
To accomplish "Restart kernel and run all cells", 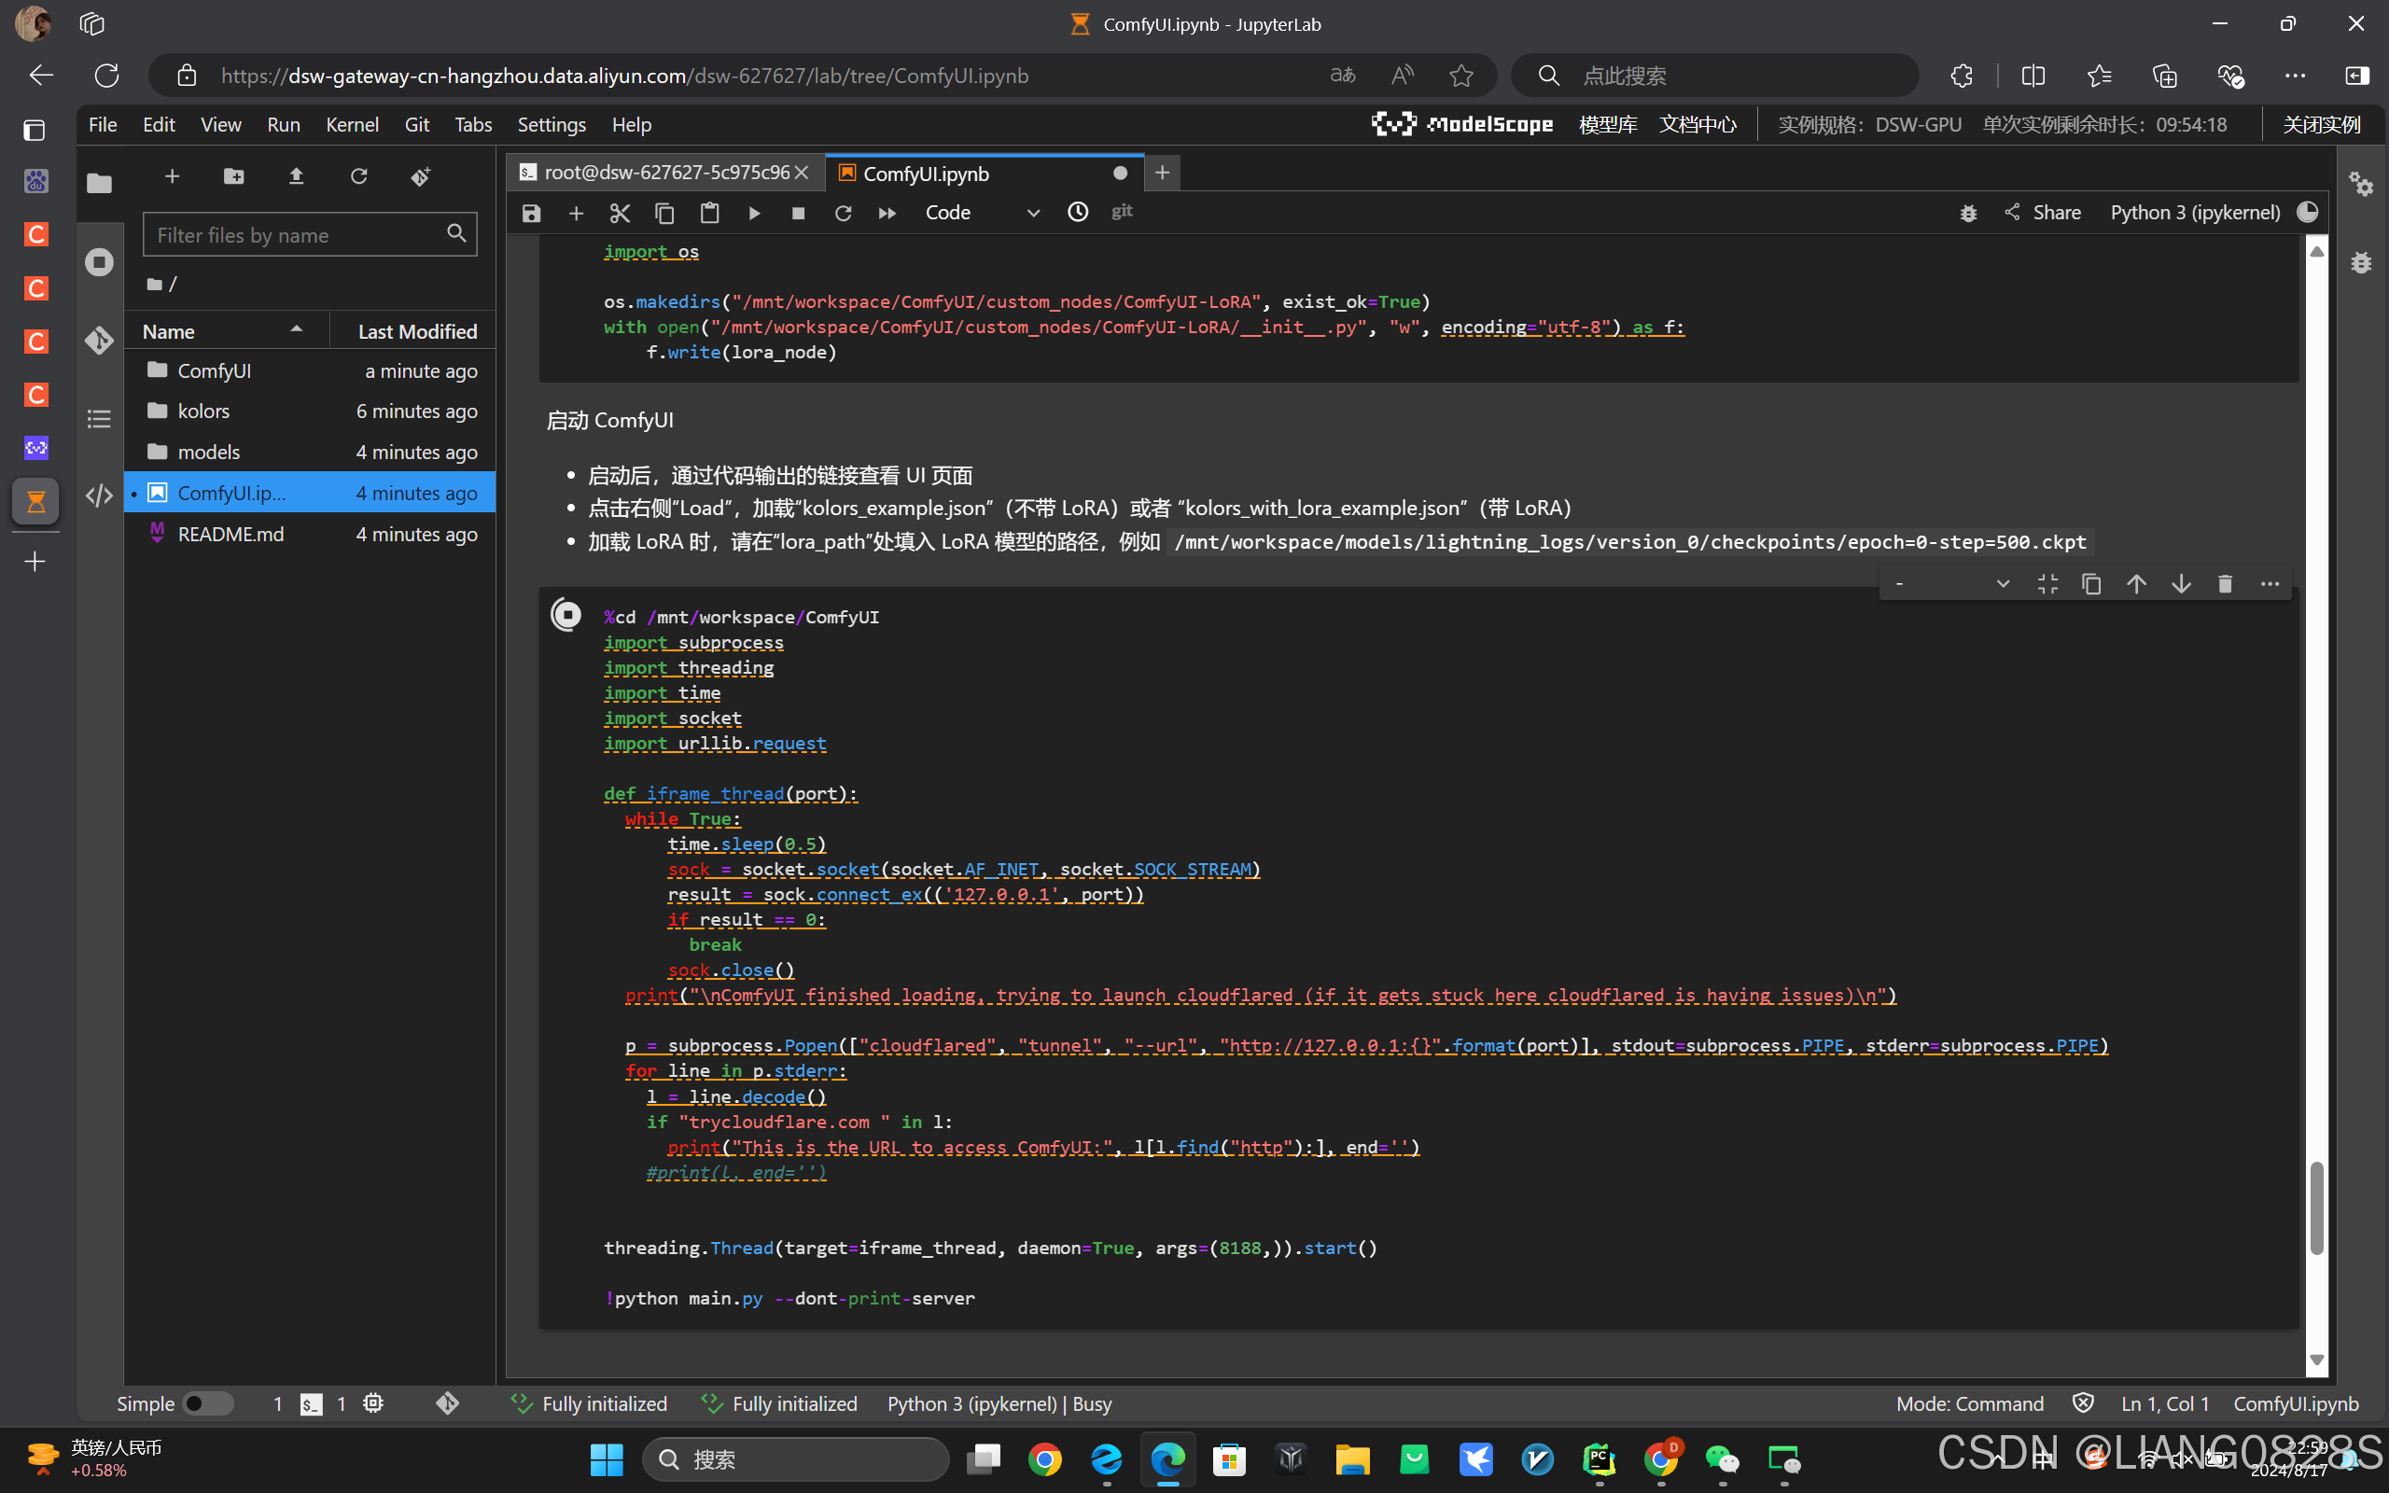I will [x=887, y=213].
